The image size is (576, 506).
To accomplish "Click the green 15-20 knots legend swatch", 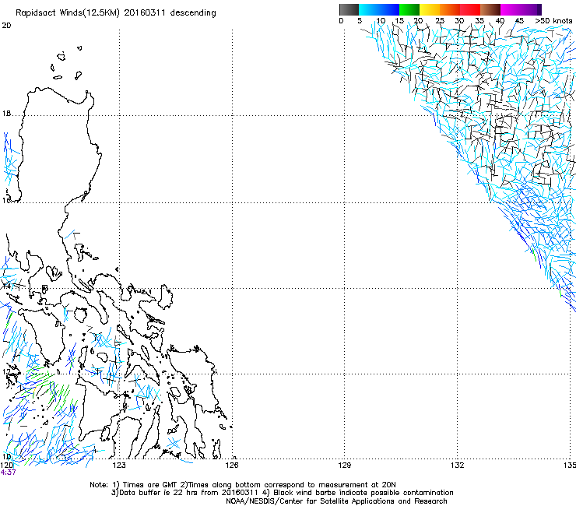I will click(409, 9).
